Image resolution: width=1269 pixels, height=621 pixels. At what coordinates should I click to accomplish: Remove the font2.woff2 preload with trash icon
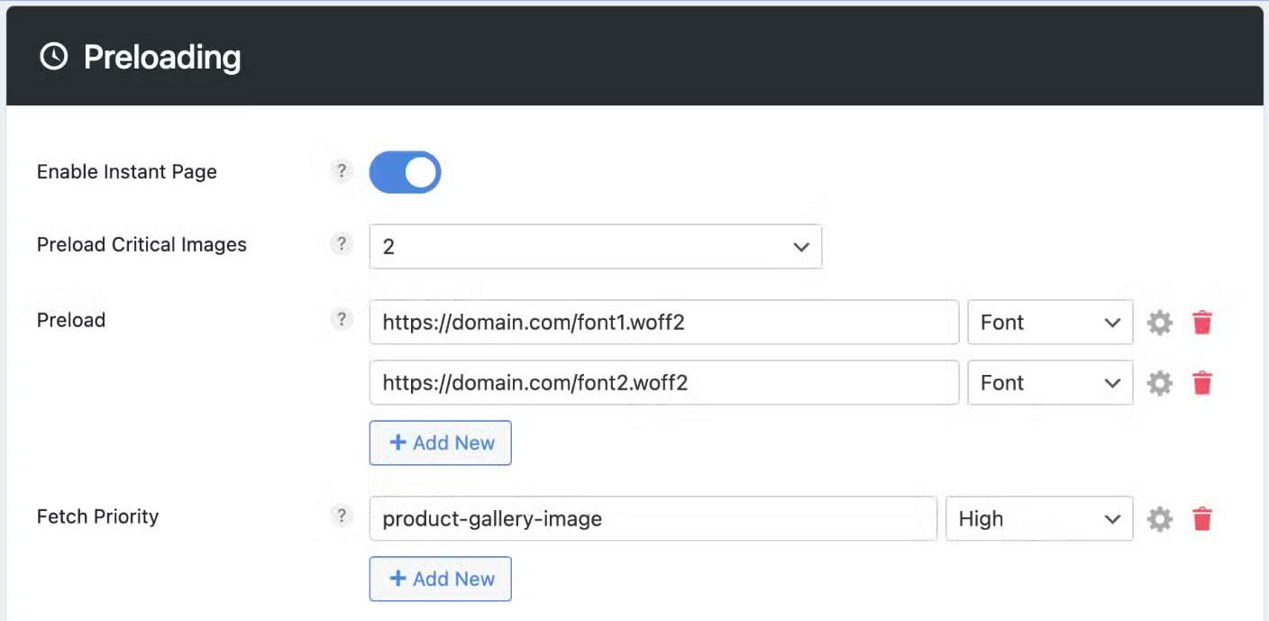pos(1202,382)
